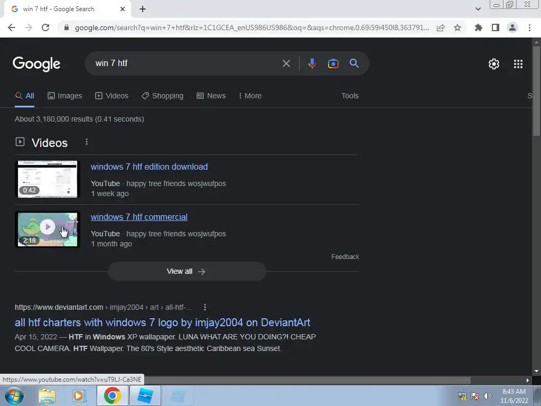Close the 'win 7 htf' tab
541x406 pixels.
(123, 9)
